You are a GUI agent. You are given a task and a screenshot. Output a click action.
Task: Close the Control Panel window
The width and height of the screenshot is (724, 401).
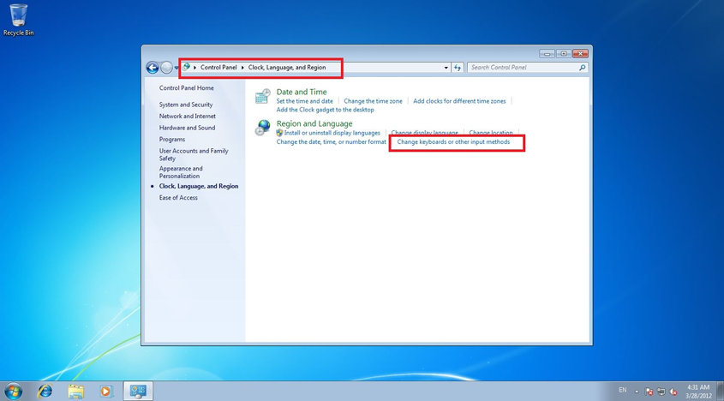click(580, 54)
